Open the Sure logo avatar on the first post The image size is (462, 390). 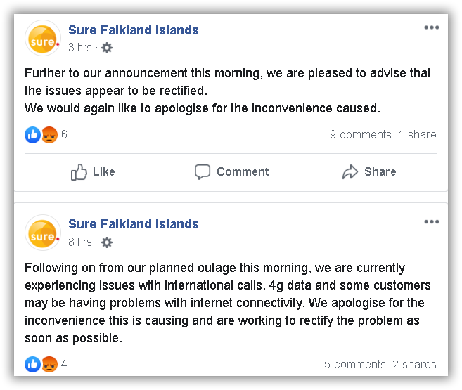pyautogui.click(x=43, y=38)
